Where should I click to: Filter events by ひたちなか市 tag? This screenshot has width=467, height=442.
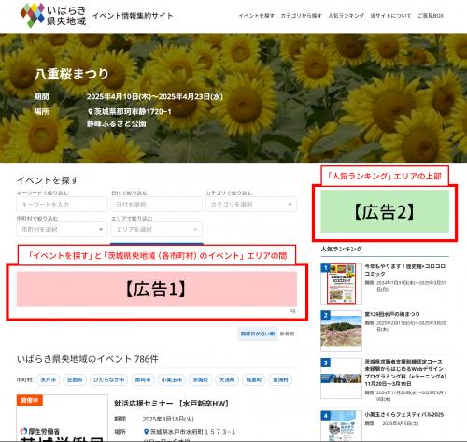[109, 380]
